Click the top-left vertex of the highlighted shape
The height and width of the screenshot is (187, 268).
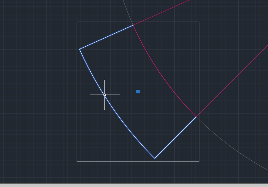[x=80, y=49]
